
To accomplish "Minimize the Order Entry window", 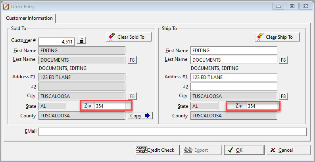I will pos(279,7).
